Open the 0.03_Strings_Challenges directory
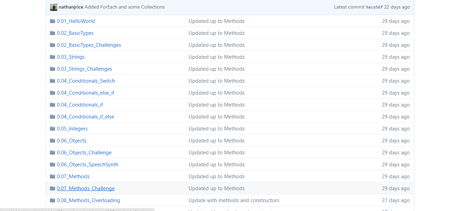The width and height of the screenshot is (451, 211). (84, 69)
